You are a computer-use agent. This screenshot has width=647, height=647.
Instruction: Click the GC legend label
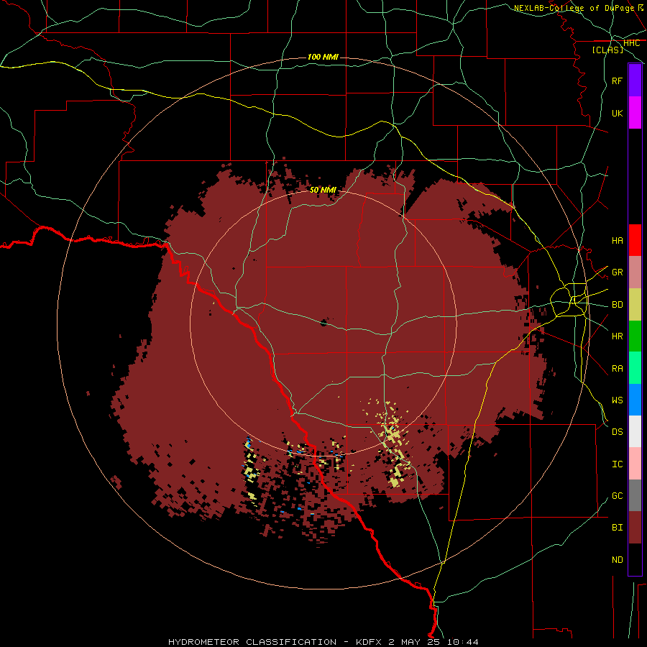pyautogui.click(x=617, y=495)
